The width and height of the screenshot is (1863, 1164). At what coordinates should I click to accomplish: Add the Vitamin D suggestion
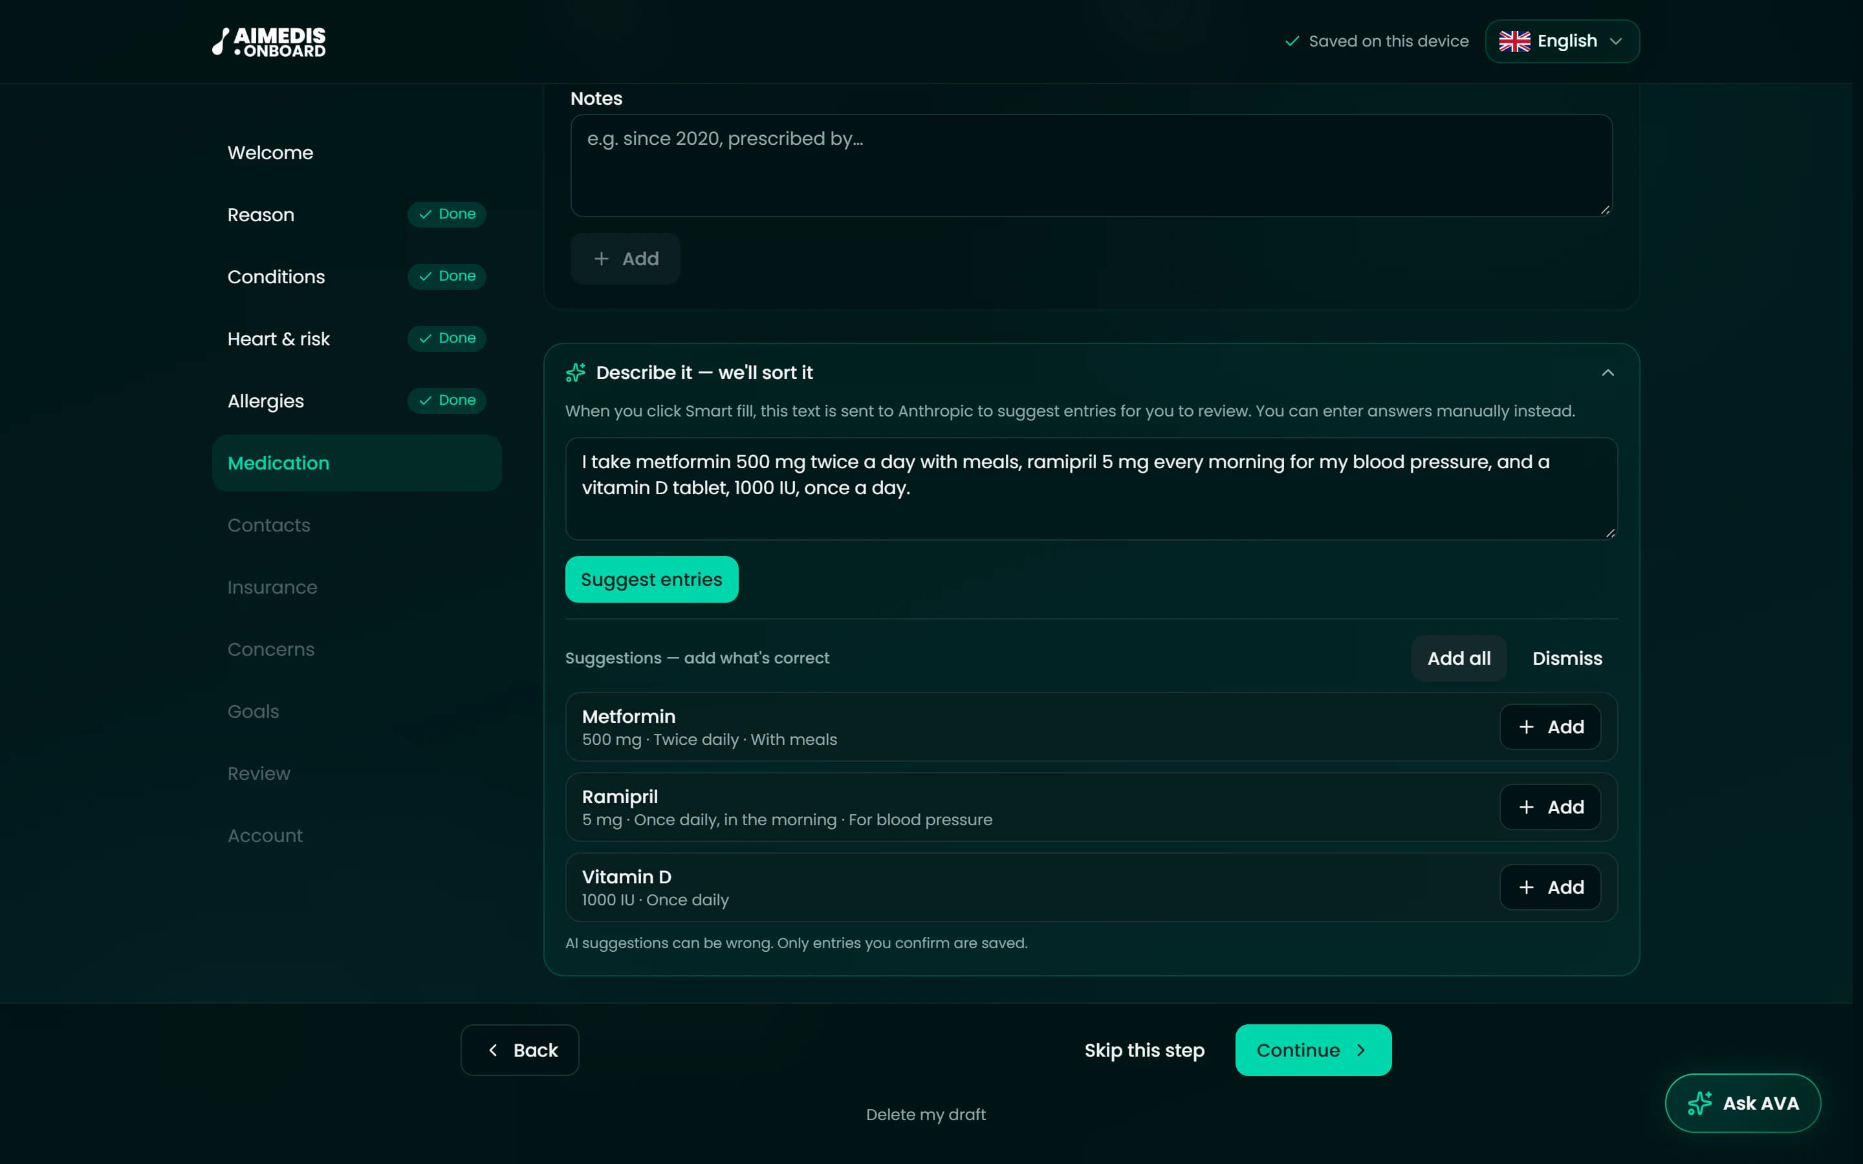point(1550,887)
